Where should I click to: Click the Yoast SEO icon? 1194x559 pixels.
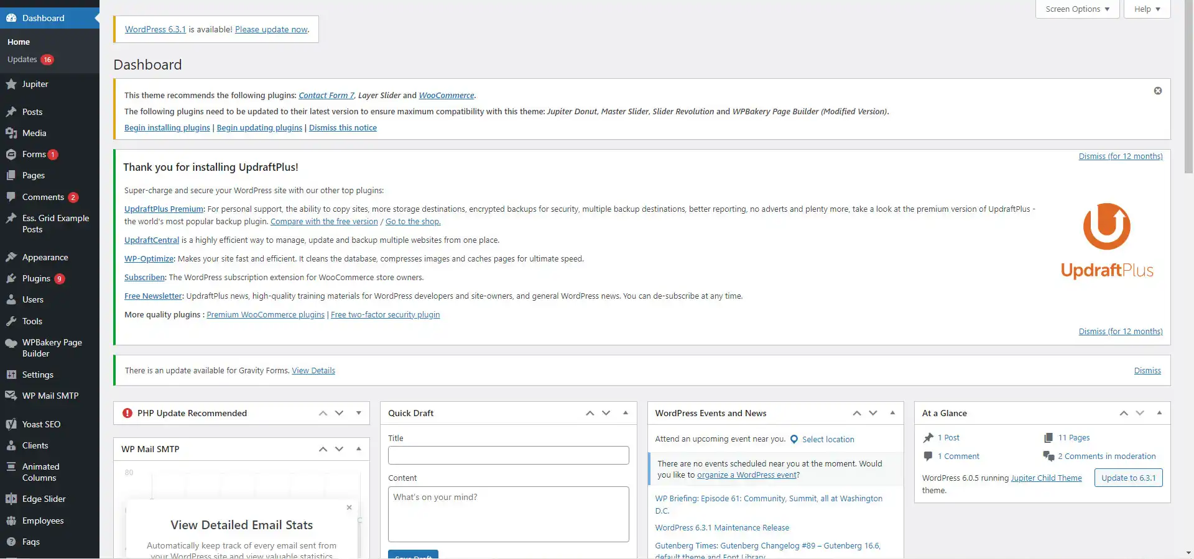(11, 424)
